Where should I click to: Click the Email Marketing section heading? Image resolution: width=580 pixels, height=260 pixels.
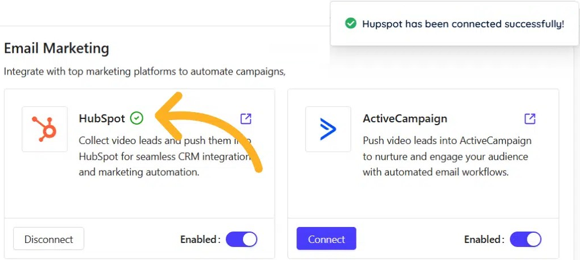[x=56, y=48]
